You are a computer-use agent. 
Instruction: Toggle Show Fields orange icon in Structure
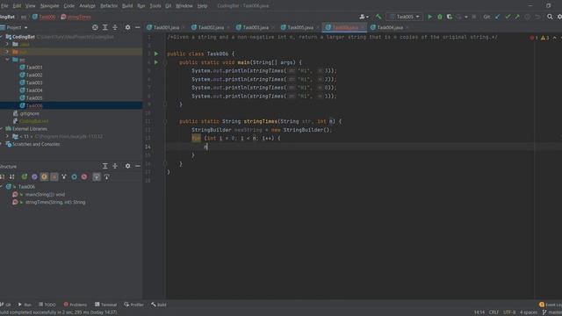44,176
